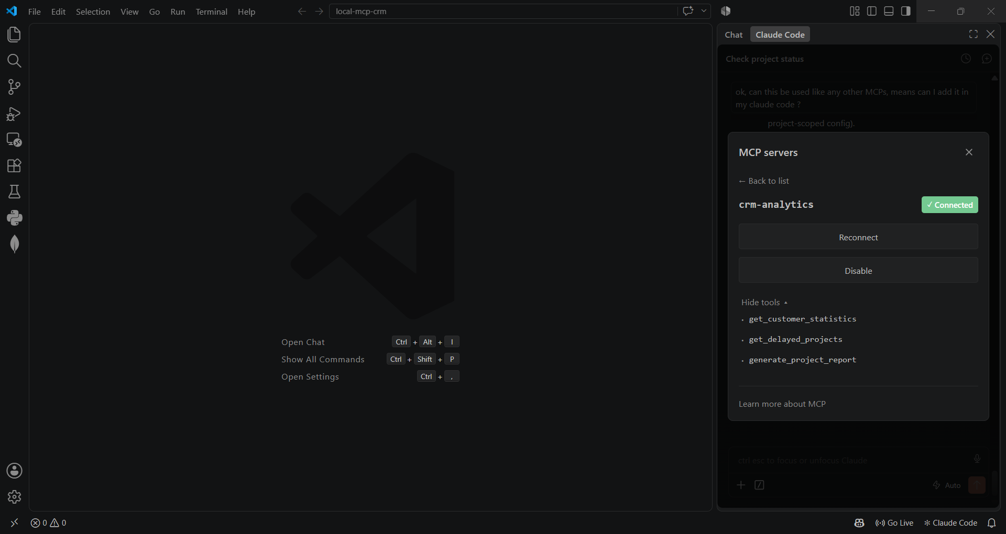
Task: Click the Claude Code icon in the title bar
Action: (x=726, y=11)
